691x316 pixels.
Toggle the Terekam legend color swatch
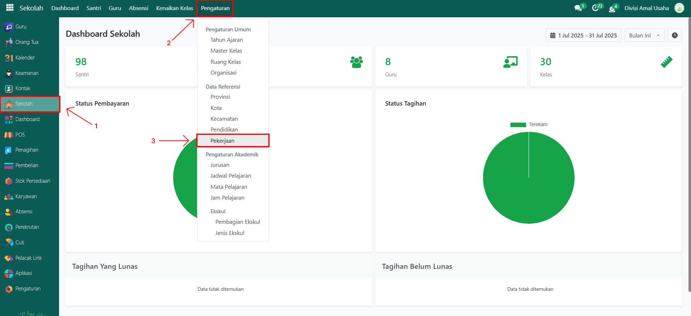pos(518,125)
